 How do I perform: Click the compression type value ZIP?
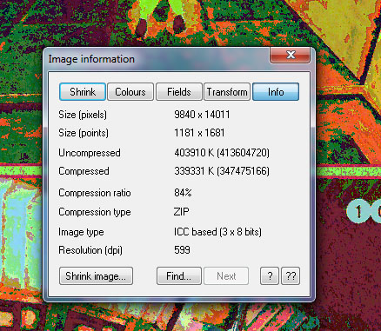181,212
